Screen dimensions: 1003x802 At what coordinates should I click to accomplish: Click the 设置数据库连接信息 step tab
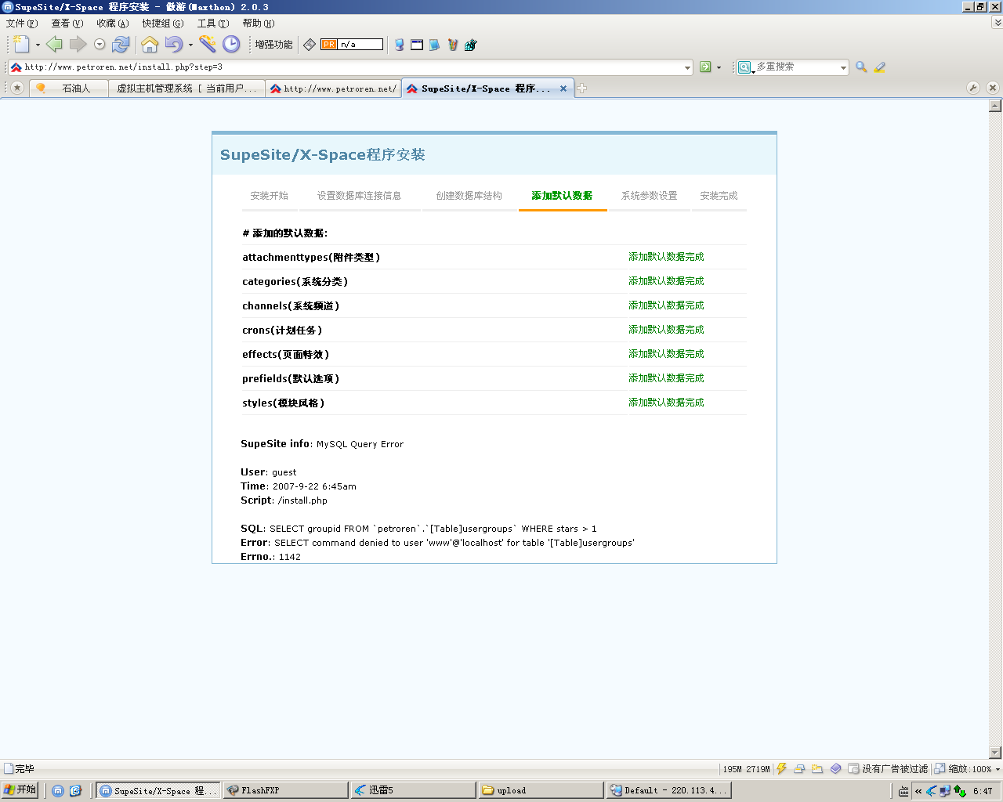tap(359, 196)
